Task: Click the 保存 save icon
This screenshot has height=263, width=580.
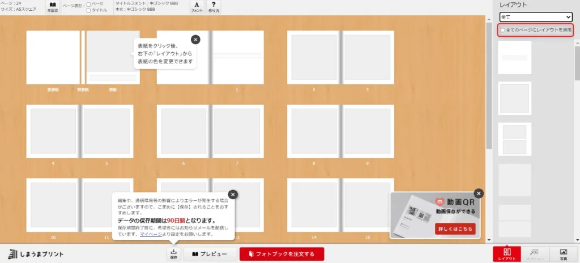Action: (x=173, y=254)
